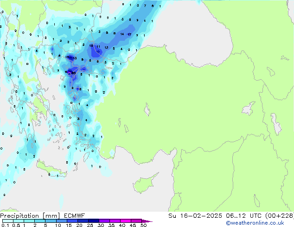The width and height of the screenshot is (294, 227).
Task: Click magenta swatch between 40 and 45
Action: pos(126,221)
